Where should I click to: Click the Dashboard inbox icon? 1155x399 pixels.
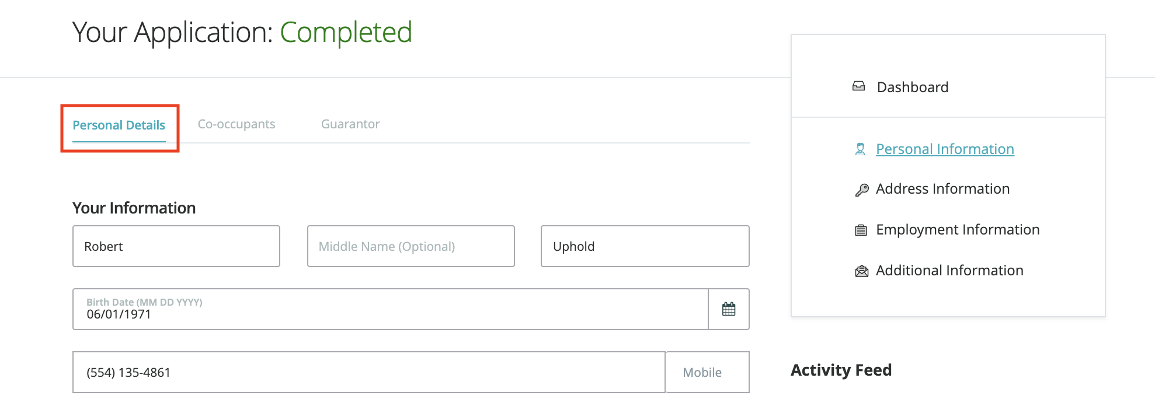click(858, 86)
